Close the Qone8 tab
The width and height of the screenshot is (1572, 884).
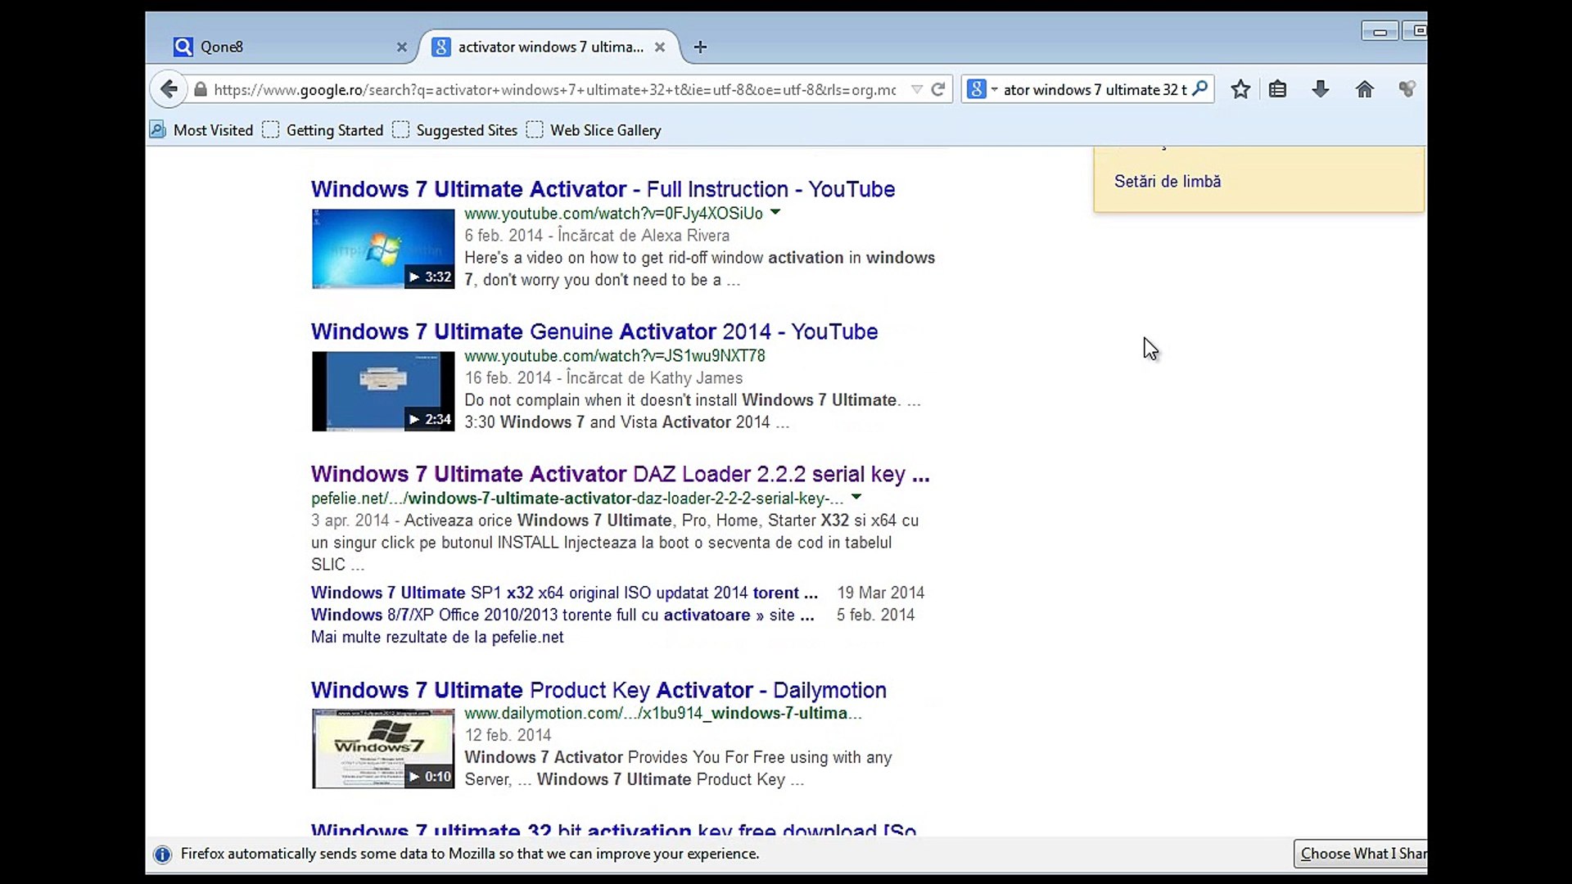(401, 47)
